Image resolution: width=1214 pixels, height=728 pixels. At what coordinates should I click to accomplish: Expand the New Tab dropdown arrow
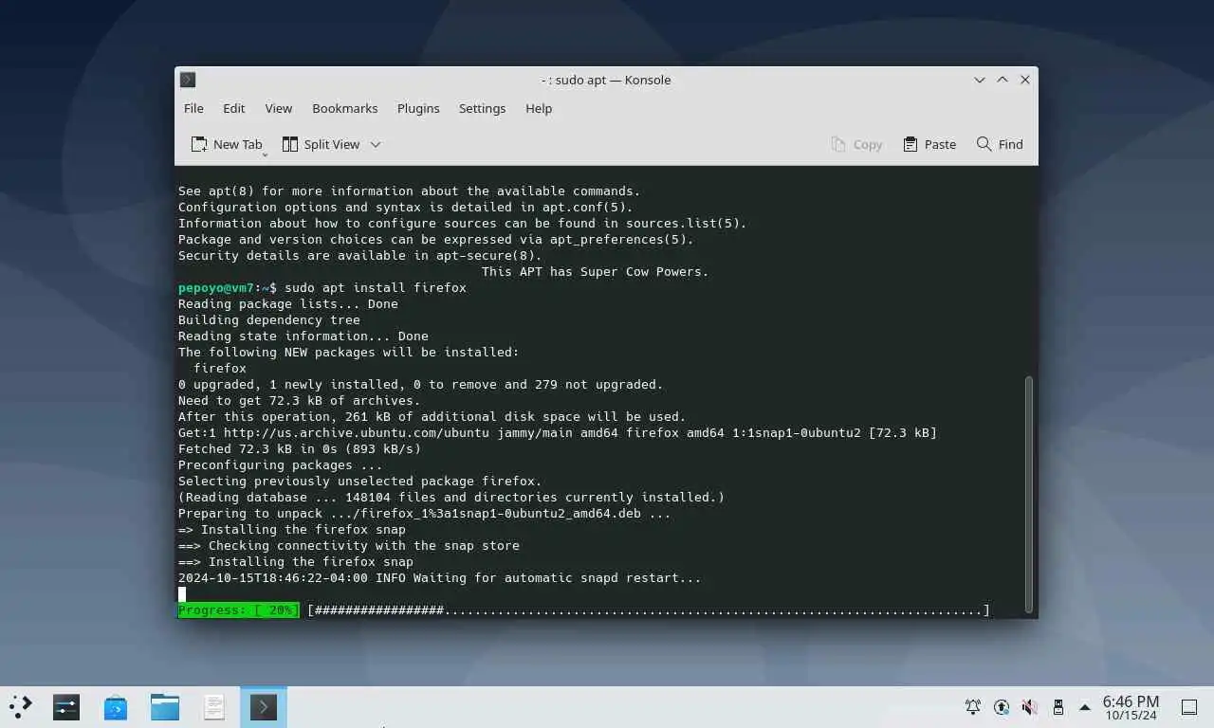(266, 154)
